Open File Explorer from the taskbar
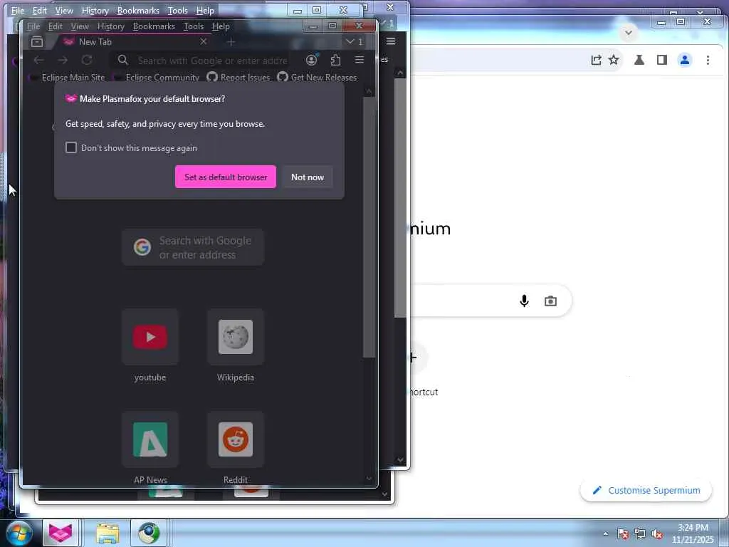 point(107,533)
